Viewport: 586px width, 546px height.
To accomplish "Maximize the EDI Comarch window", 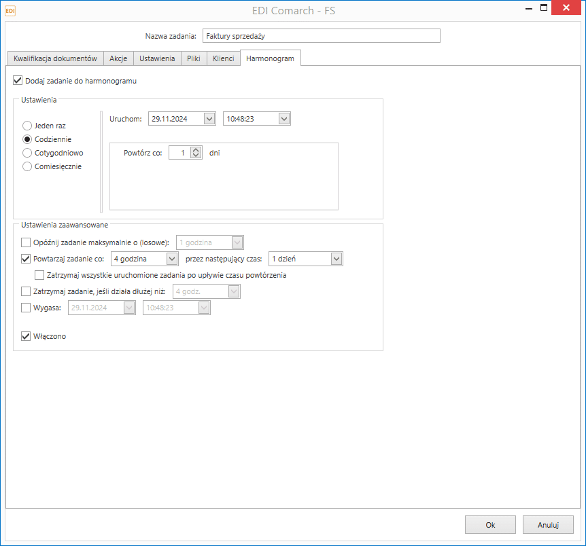I will point(544,7).
